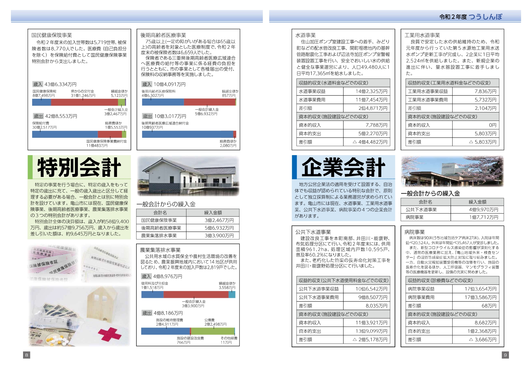Screen dimensions: 532x376
Task: Click the 令和2年度 つうしんぼ header title
Action: 470,17
